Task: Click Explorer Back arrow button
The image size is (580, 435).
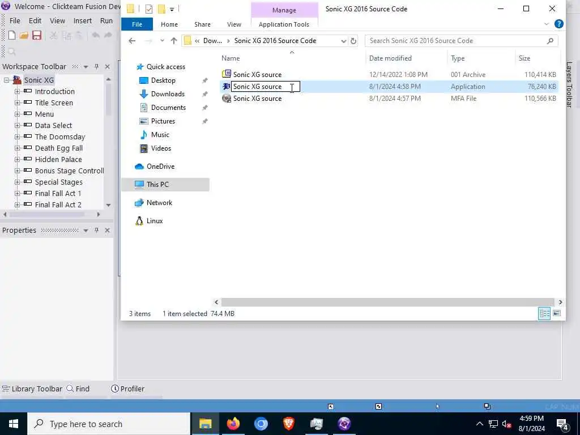Action: tap(132, 41)
